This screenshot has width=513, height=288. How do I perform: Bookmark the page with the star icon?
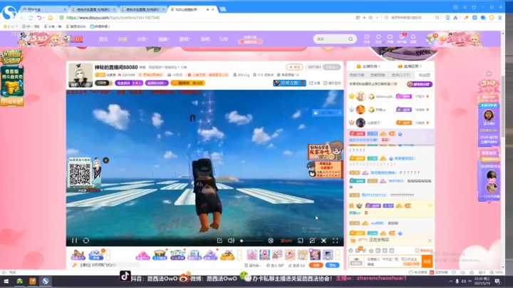coord(370,18)
